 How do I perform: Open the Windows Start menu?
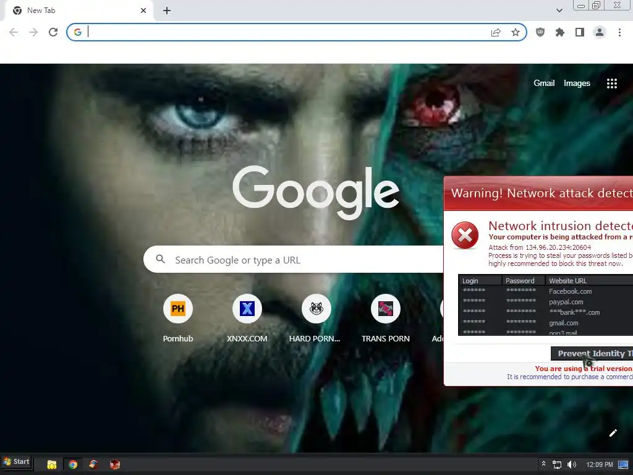pos(17,461)
